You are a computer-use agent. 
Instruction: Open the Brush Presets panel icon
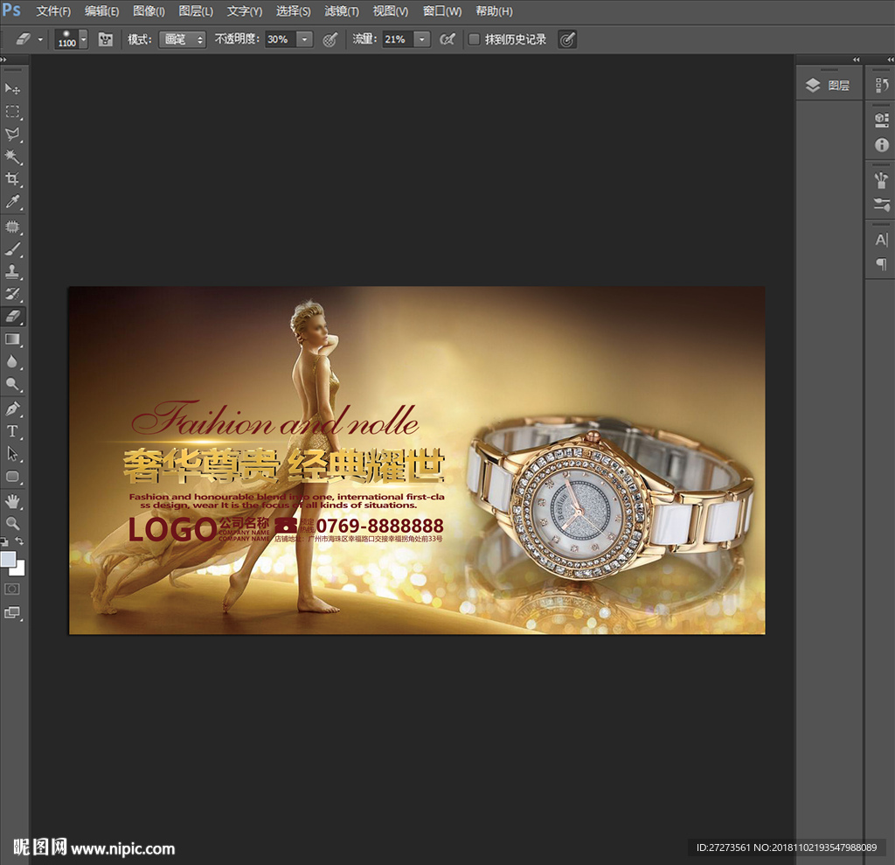881,205
